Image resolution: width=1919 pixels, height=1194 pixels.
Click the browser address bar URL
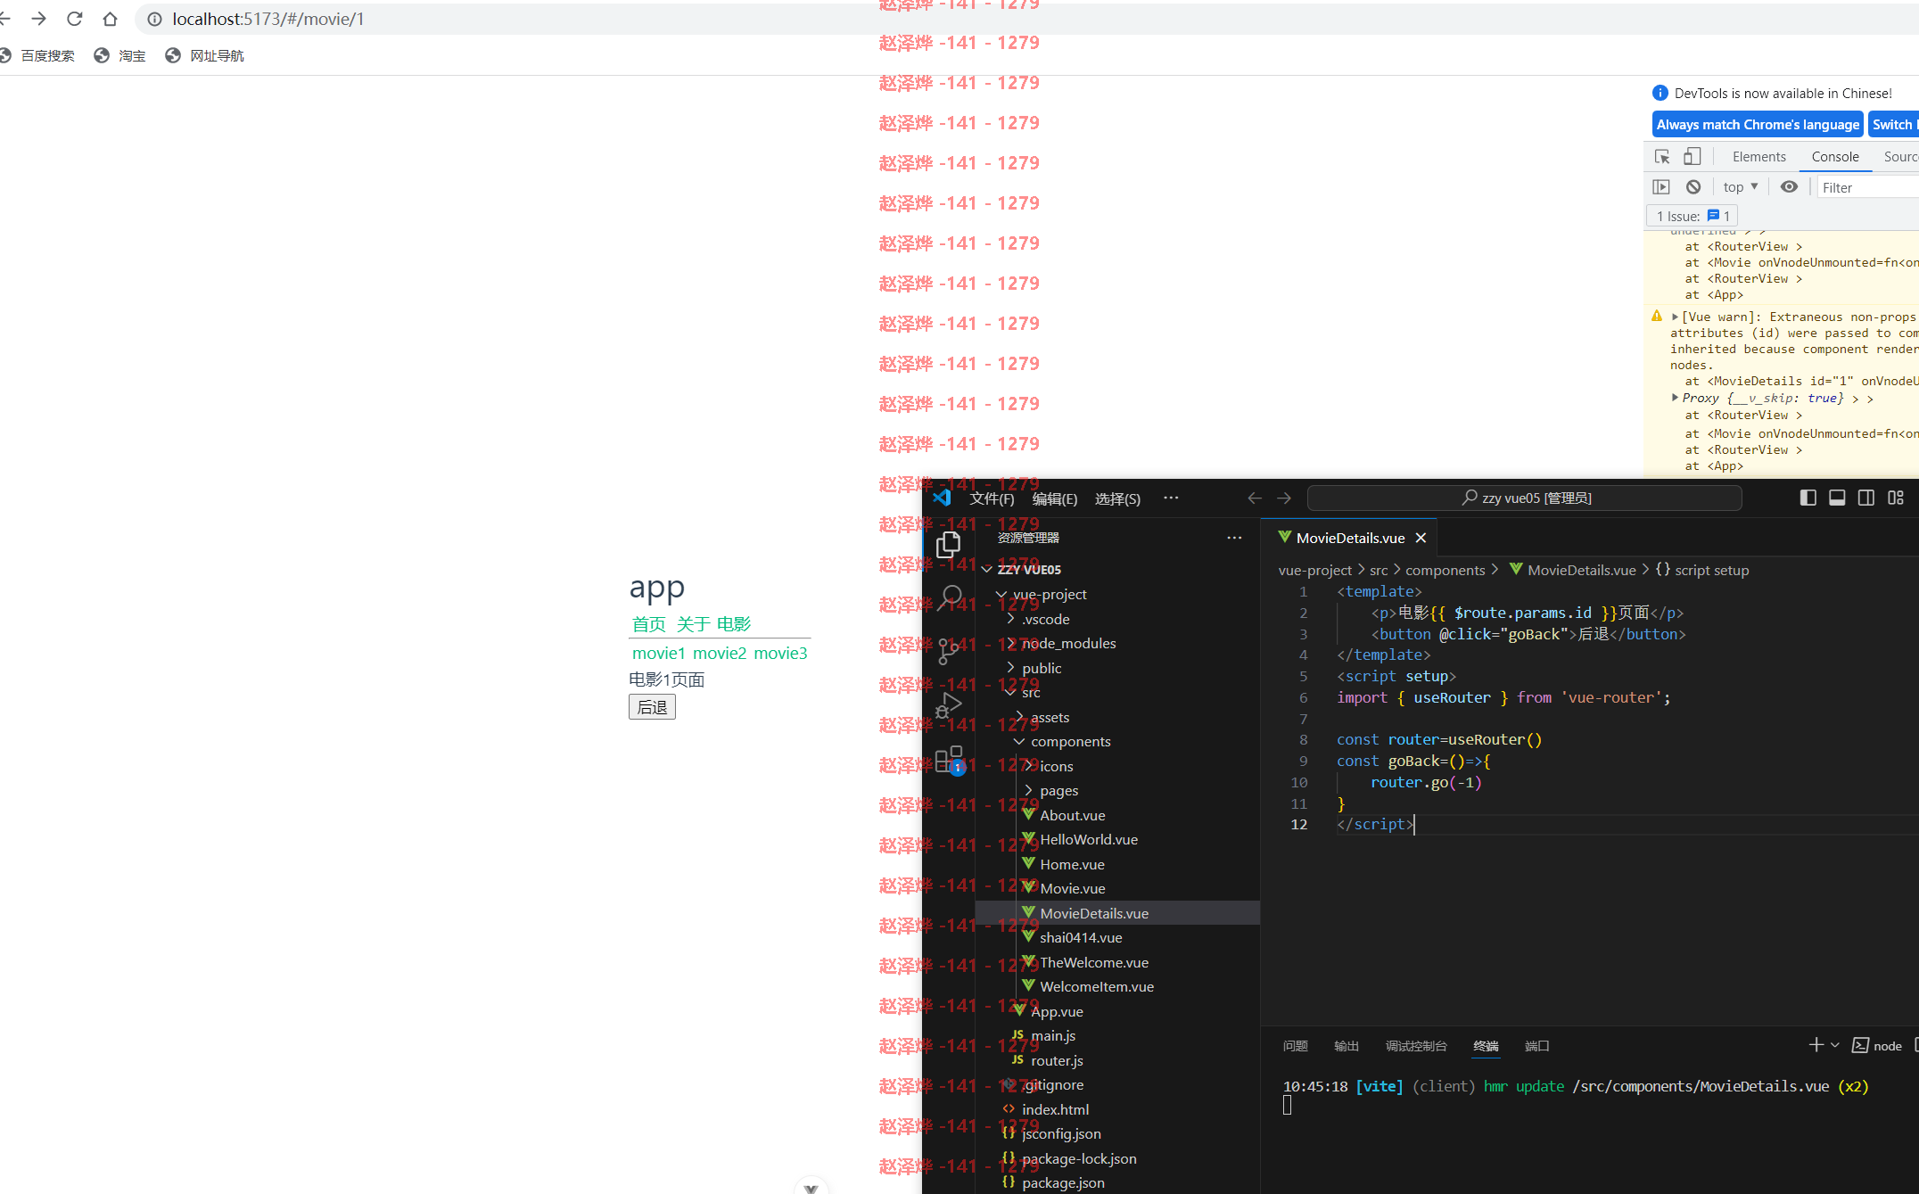[268, 19]
